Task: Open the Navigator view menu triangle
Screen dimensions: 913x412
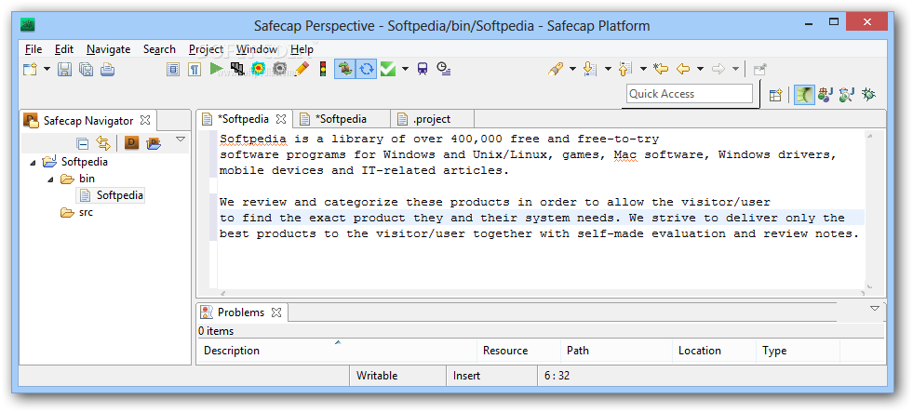Action: (x=181, y=140)
